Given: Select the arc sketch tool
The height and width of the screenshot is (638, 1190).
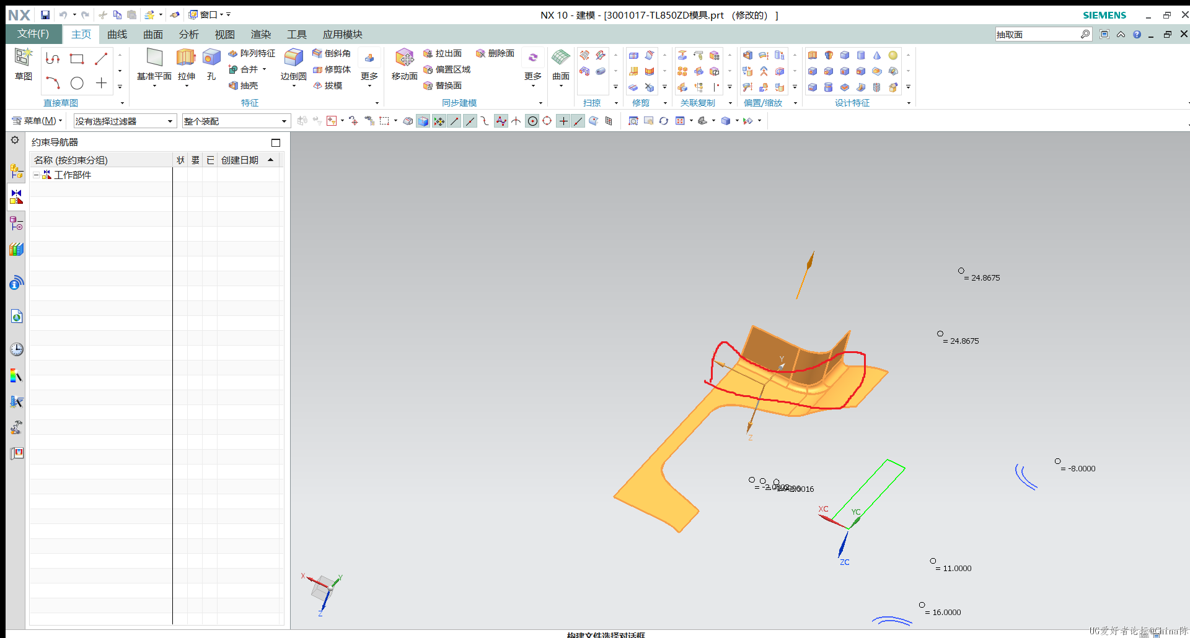Looking at the screenshot, I should coord(53,83).
